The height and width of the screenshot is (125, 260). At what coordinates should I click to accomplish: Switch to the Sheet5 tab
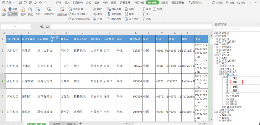click(57, 123)
